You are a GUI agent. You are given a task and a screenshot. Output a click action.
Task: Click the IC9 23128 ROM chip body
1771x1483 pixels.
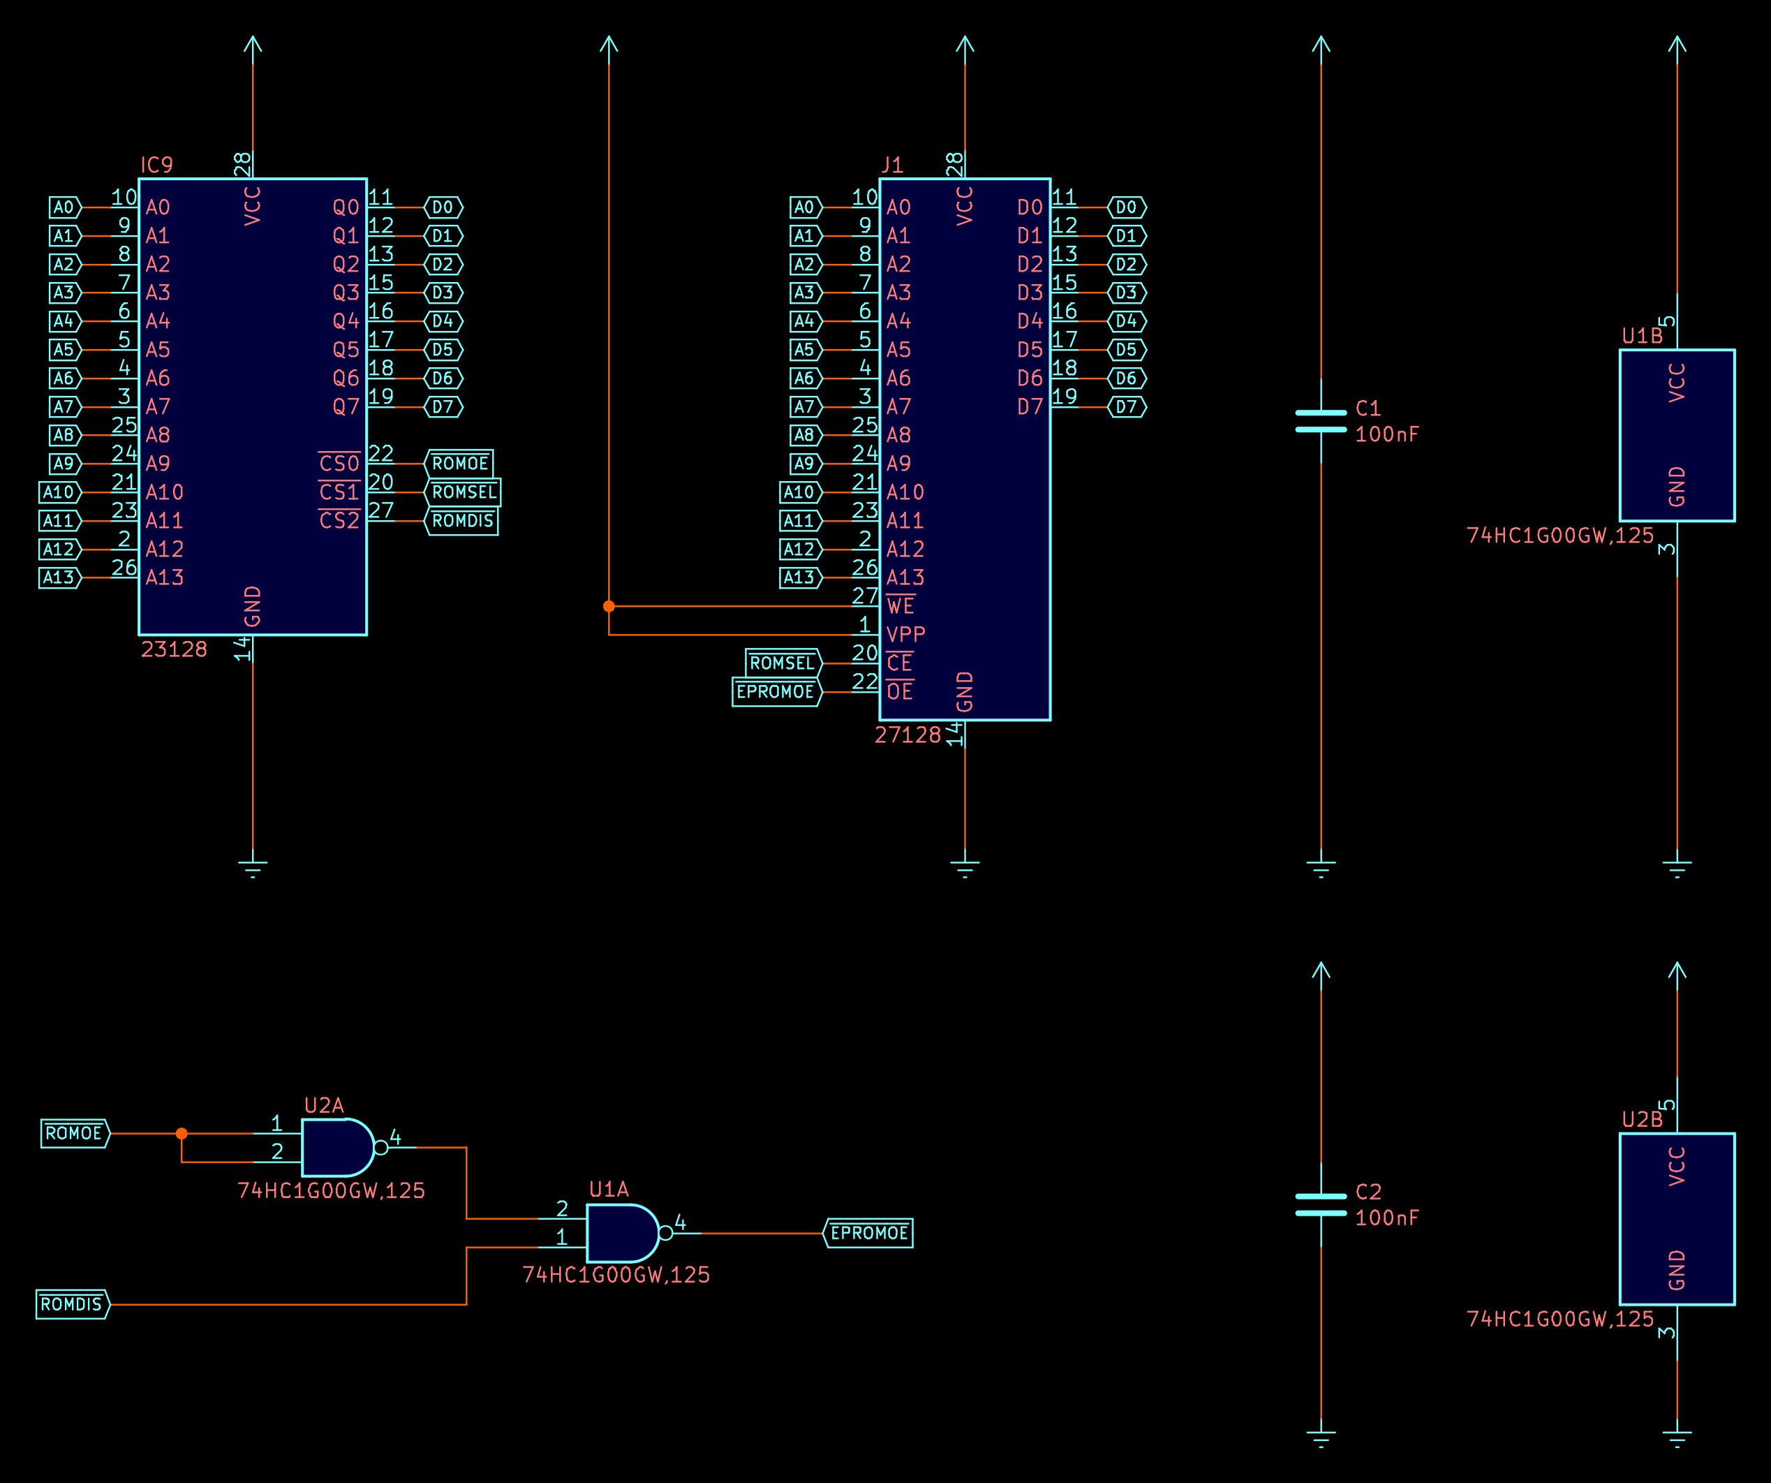point(252,405)
